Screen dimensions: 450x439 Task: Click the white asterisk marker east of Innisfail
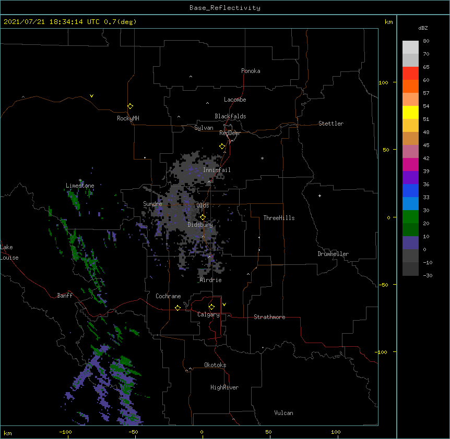tap(262, 158)
